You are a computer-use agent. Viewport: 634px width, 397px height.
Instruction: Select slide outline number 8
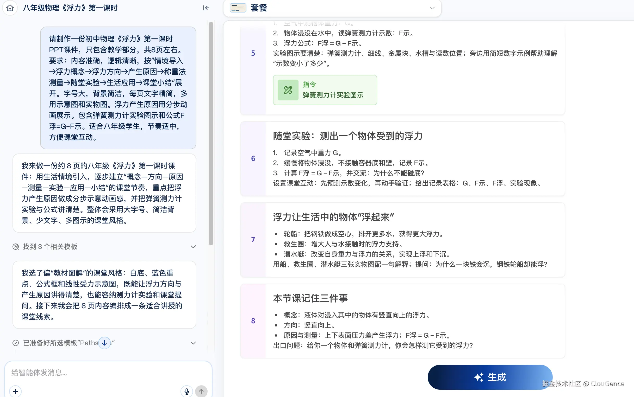[x=253, y=321]
